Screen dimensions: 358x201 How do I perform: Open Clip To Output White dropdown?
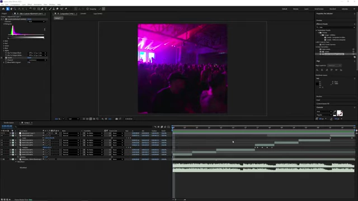tap(37, 55)
